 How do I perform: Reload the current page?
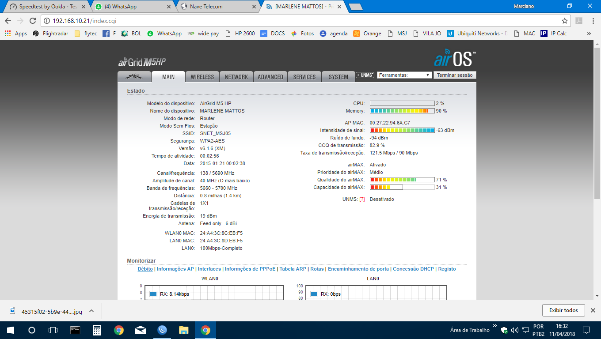click(x=33, y=21)
